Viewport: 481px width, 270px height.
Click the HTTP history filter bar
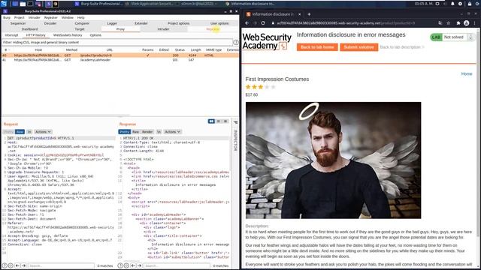click(117, 42)
